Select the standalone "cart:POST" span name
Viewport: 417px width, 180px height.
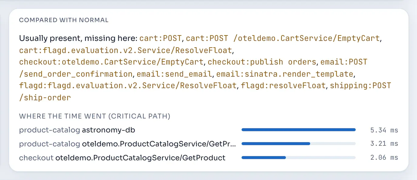[x=161, y=38]
